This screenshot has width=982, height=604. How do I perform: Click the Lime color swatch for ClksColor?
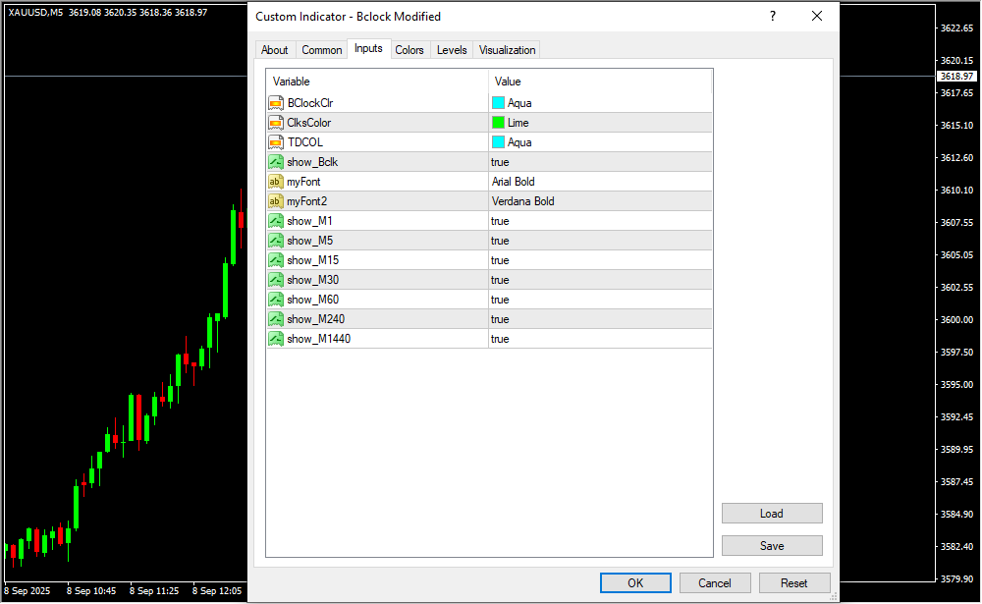498,123
